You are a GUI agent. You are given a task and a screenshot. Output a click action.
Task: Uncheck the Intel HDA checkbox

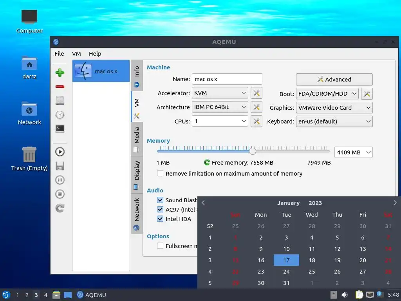(x=160, y=219)
